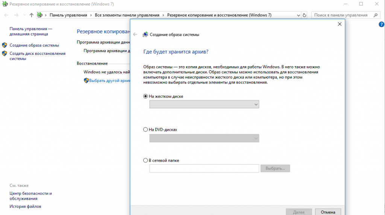Click the wizard title system image icon

click(146, 34)
